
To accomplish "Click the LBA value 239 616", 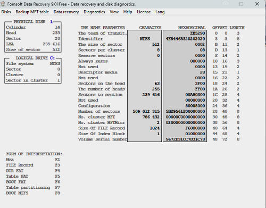I will [x=51, y=44].
